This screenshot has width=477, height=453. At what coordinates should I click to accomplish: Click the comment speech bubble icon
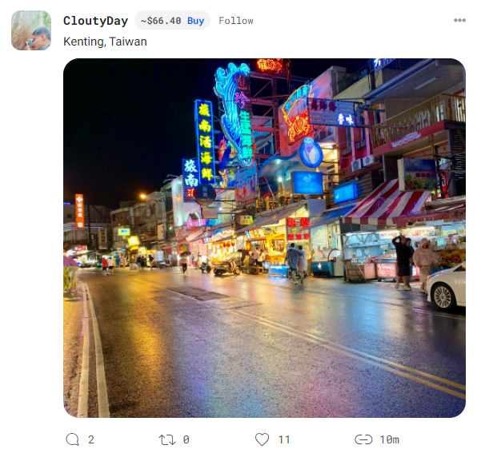point(72,439)
